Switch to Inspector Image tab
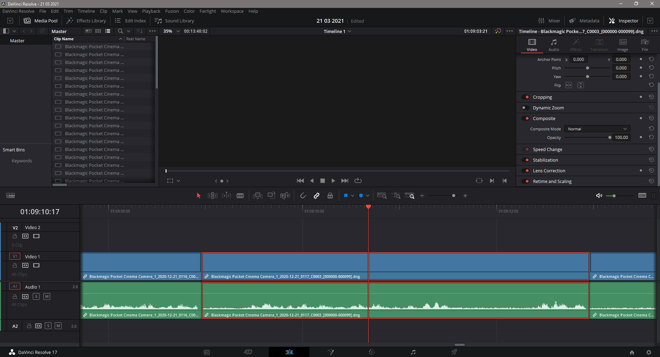Screen dimensions: 660x357 point(622,45)
